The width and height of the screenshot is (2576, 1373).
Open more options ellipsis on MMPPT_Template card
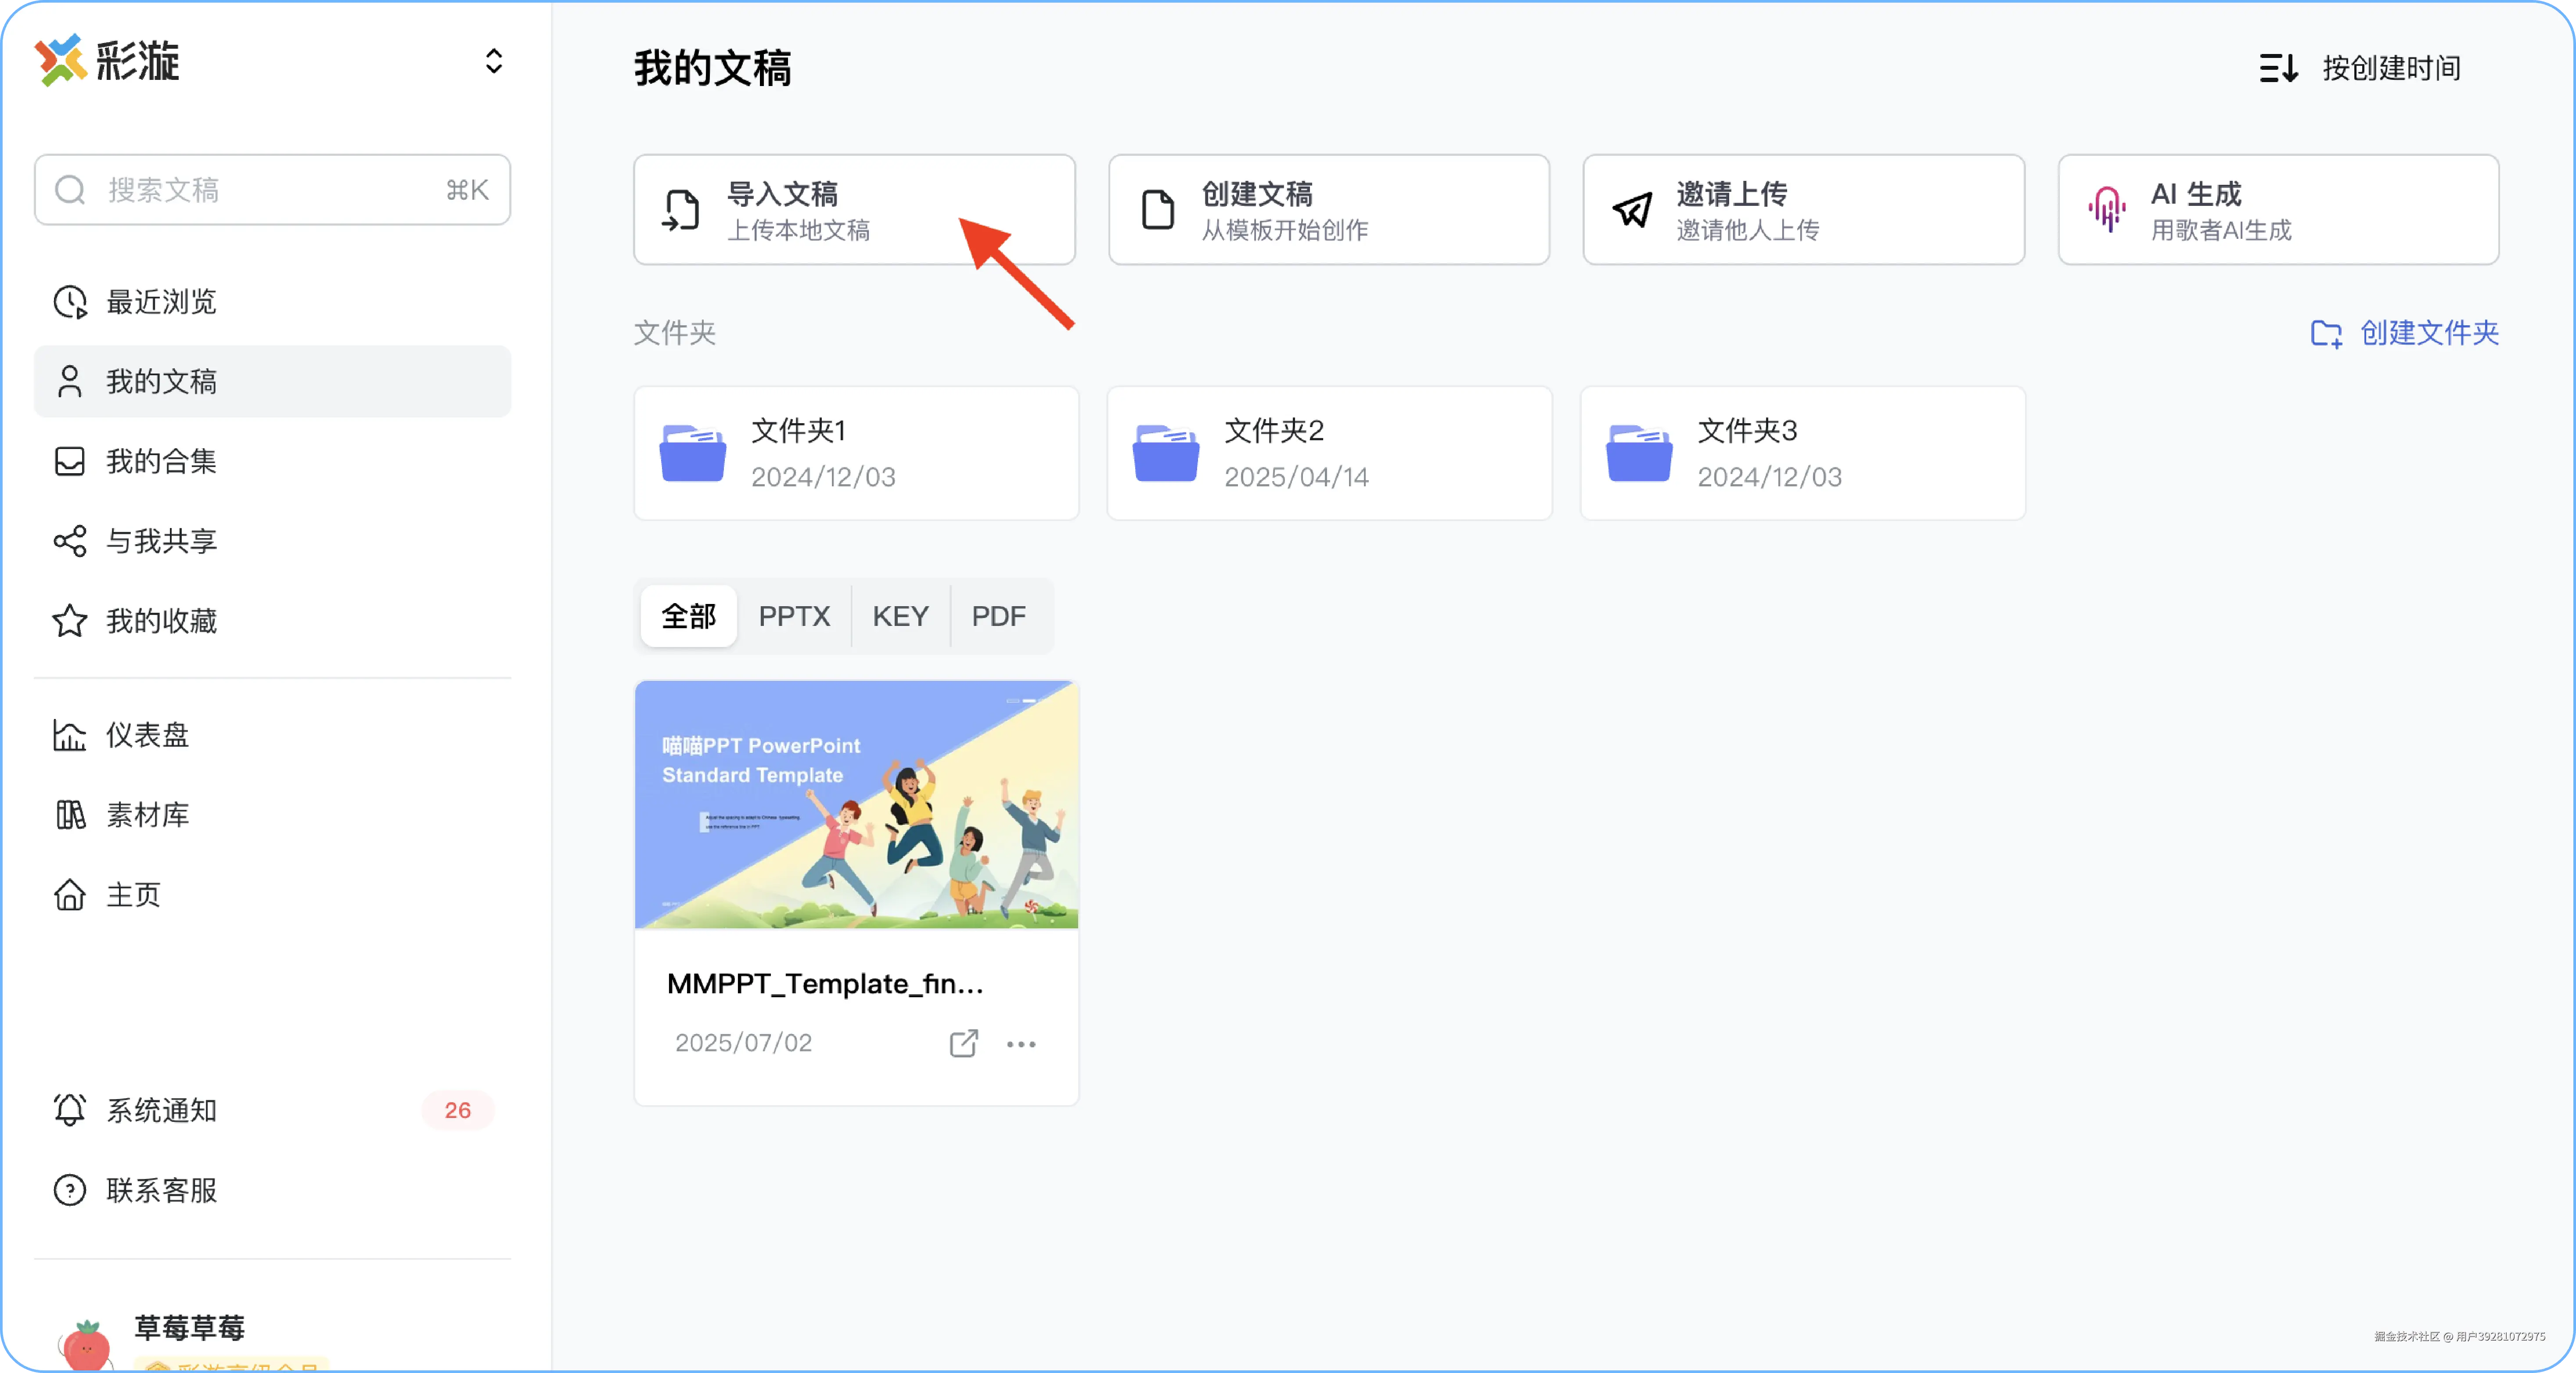(1021, 1044)
